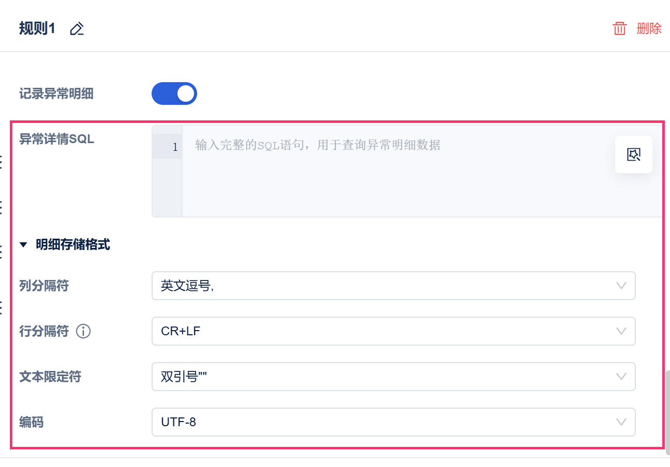Viewport: 670px width, 467px height.
Task: Click the pencil icon to rename 规则1
Action: click(x=77, y=29)
